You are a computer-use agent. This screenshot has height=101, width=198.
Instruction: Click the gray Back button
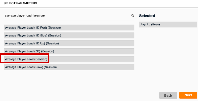pos(168,95)
